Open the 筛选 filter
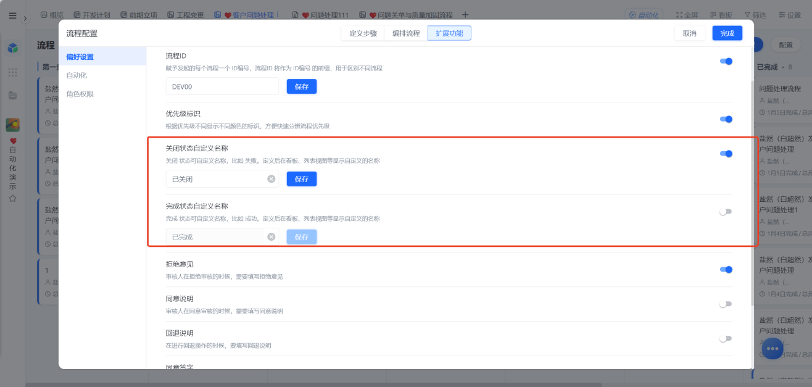The width and height of the screenshot is (812, 387). click(x=755, y=15)
